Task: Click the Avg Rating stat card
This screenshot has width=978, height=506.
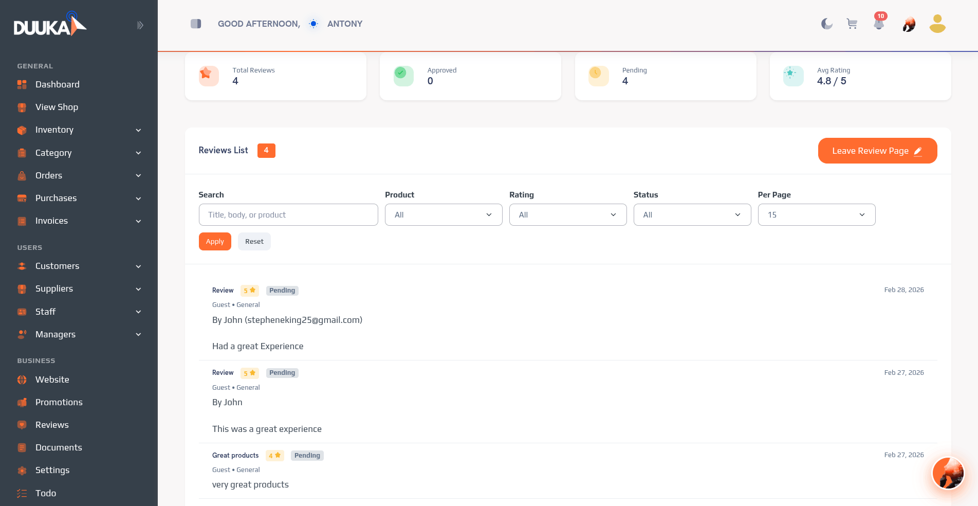Action: click(x=860, y=76)
